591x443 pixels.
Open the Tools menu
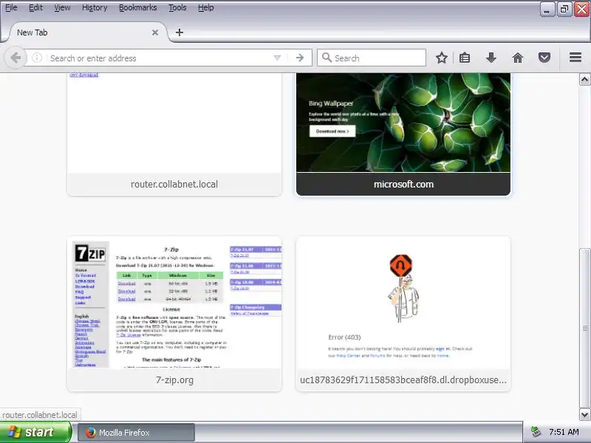pos(177,7)
